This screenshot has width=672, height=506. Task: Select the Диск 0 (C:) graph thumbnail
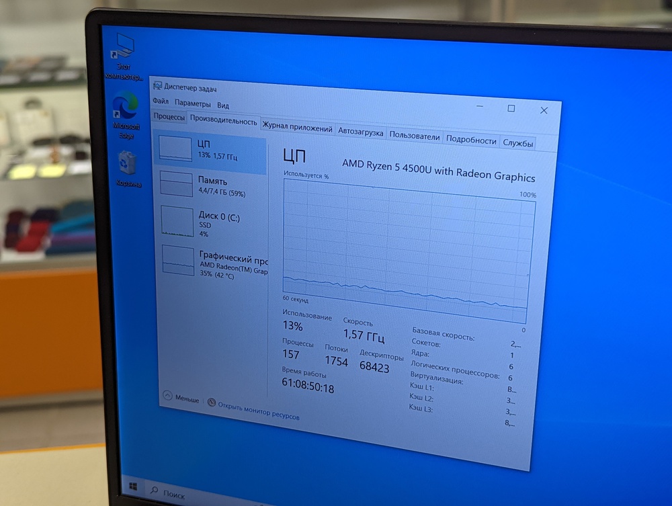pyautogui.click(x=177, y=221)
